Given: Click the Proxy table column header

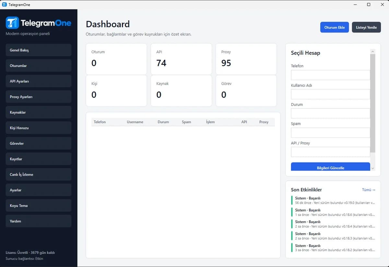Looking at the screenshot, I should [264, 122].
